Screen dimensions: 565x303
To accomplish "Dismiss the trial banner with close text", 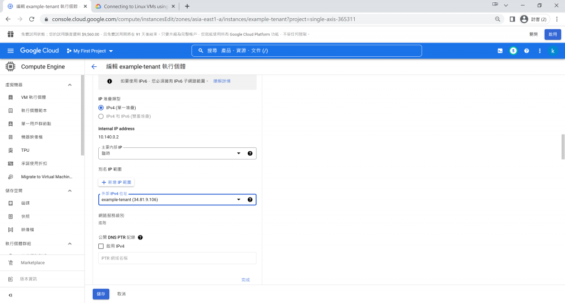I will 534,34.
